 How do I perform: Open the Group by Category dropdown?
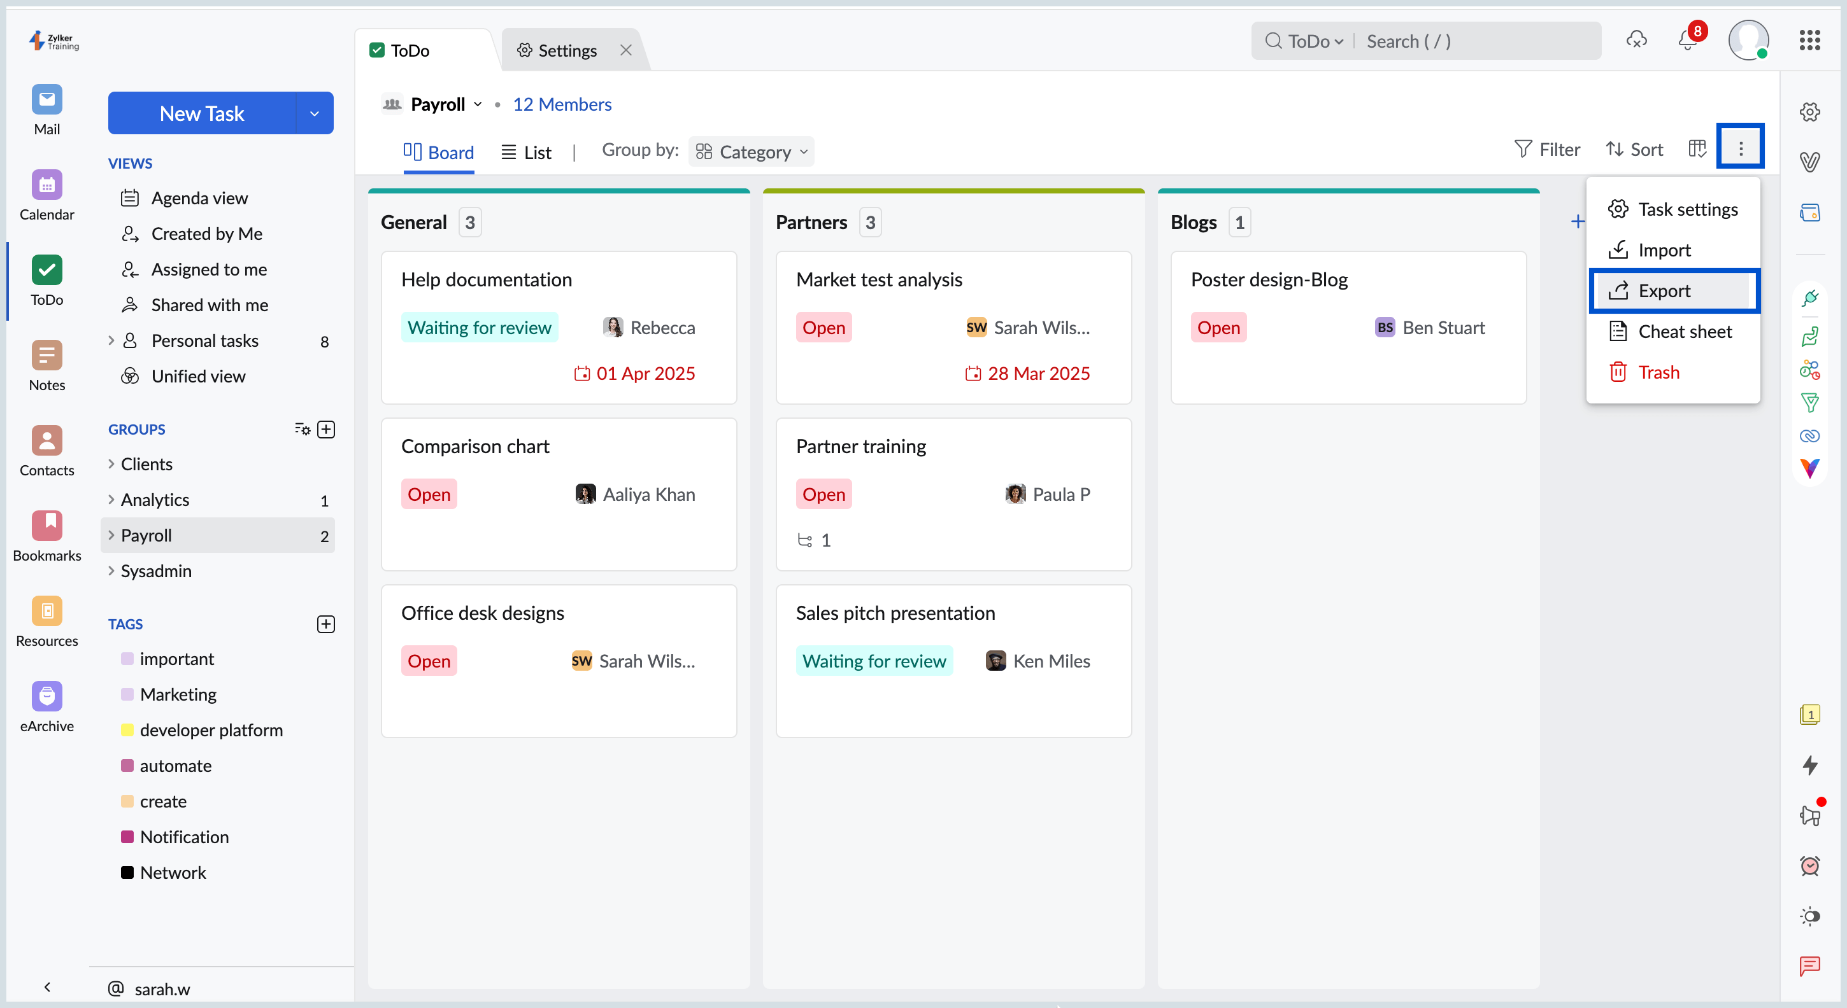[752, 152]
